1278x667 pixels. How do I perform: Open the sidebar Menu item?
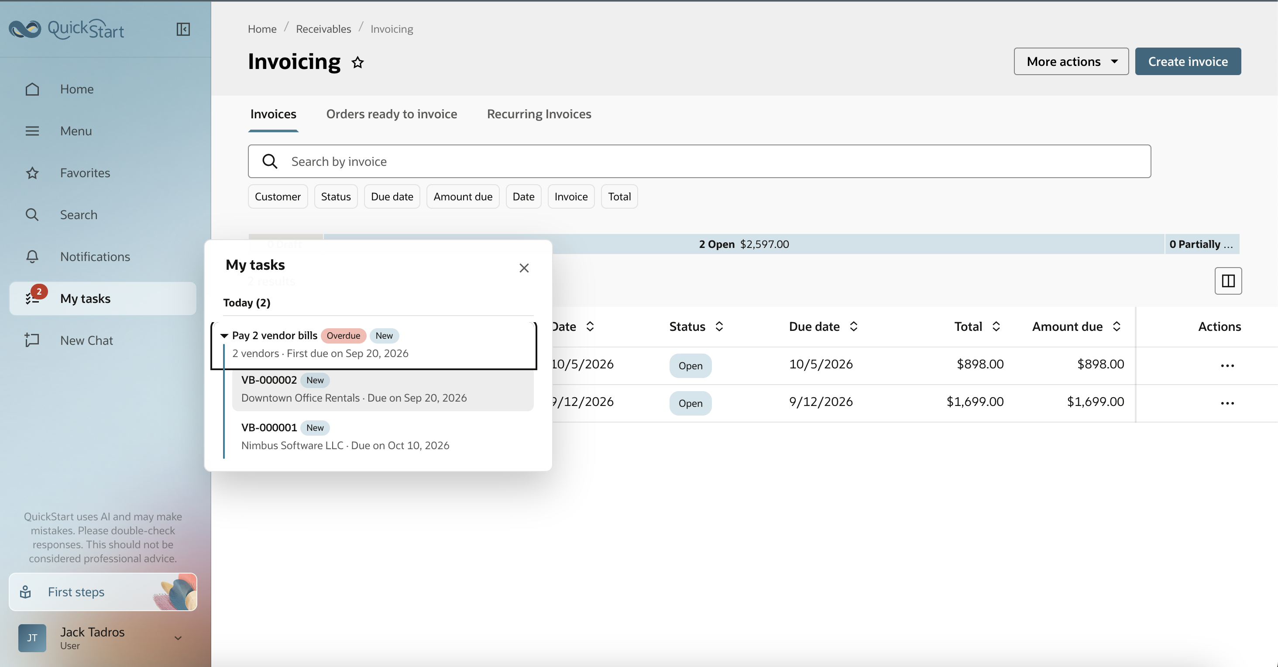point(103,131)
